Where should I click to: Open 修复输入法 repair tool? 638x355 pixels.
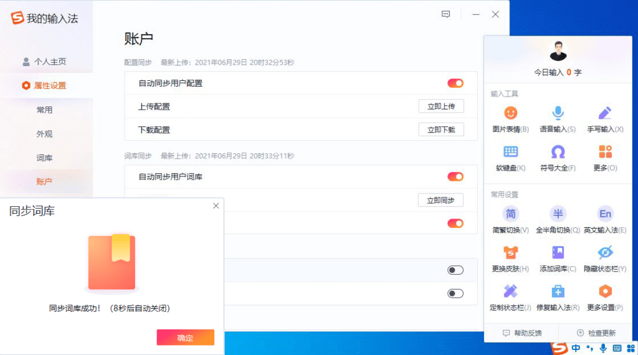point(558,291)
